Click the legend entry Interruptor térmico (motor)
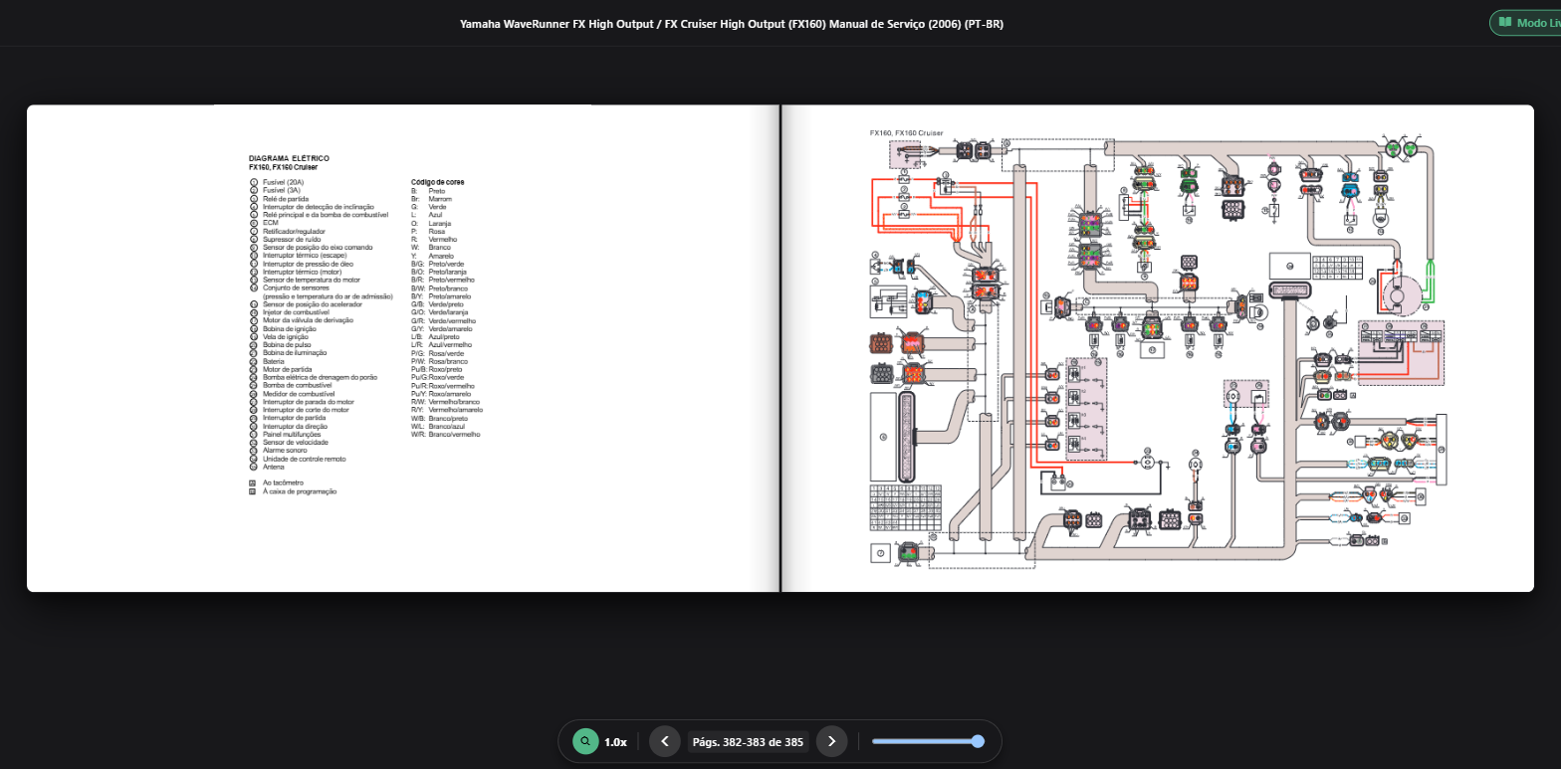The width and height of the screenshot is (1561, 769). tap(303, 272)
